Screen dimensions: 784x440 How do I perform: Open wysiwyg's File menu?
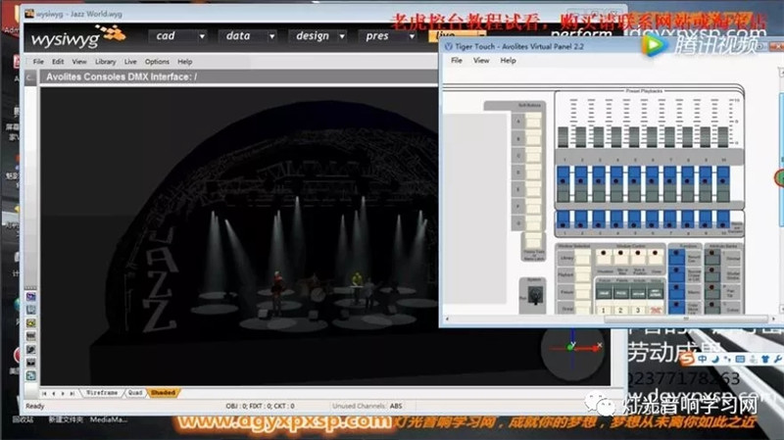click(x=38, y=62)
